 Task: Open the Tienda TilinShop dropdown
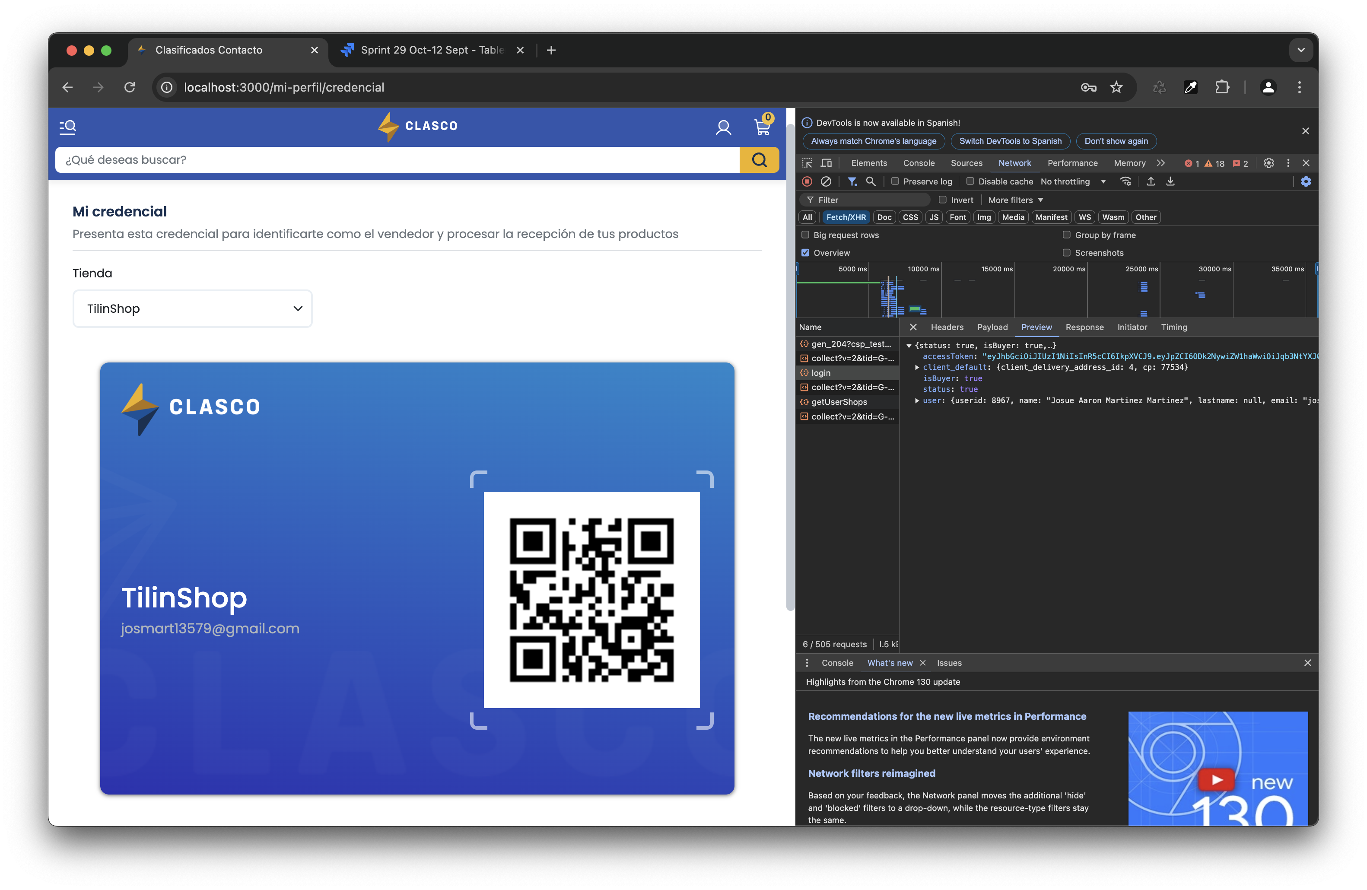click(x=192, y=308)
